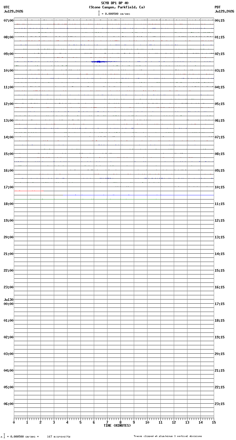236x440 pixels.
Task: Click the 00:15 PDT time label
Action: (x=220, y=21)
